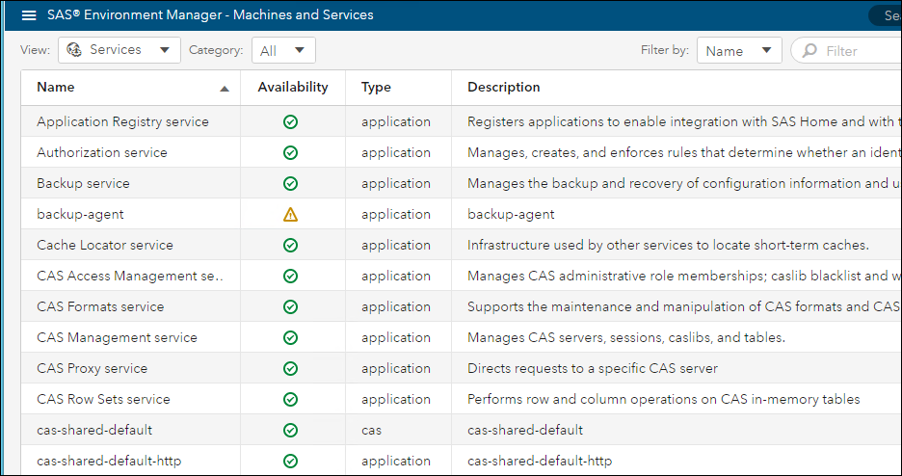
Task: Select the CAS Management service row
Action: pos(117,338)
